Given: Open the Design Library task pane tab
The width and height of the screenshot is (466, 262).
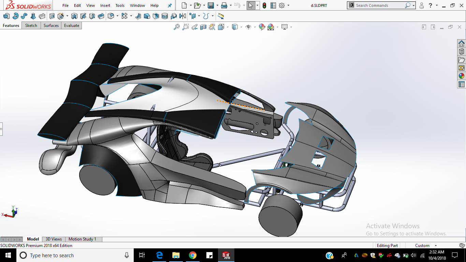Looking at the screenshot, I should point(462,52).
